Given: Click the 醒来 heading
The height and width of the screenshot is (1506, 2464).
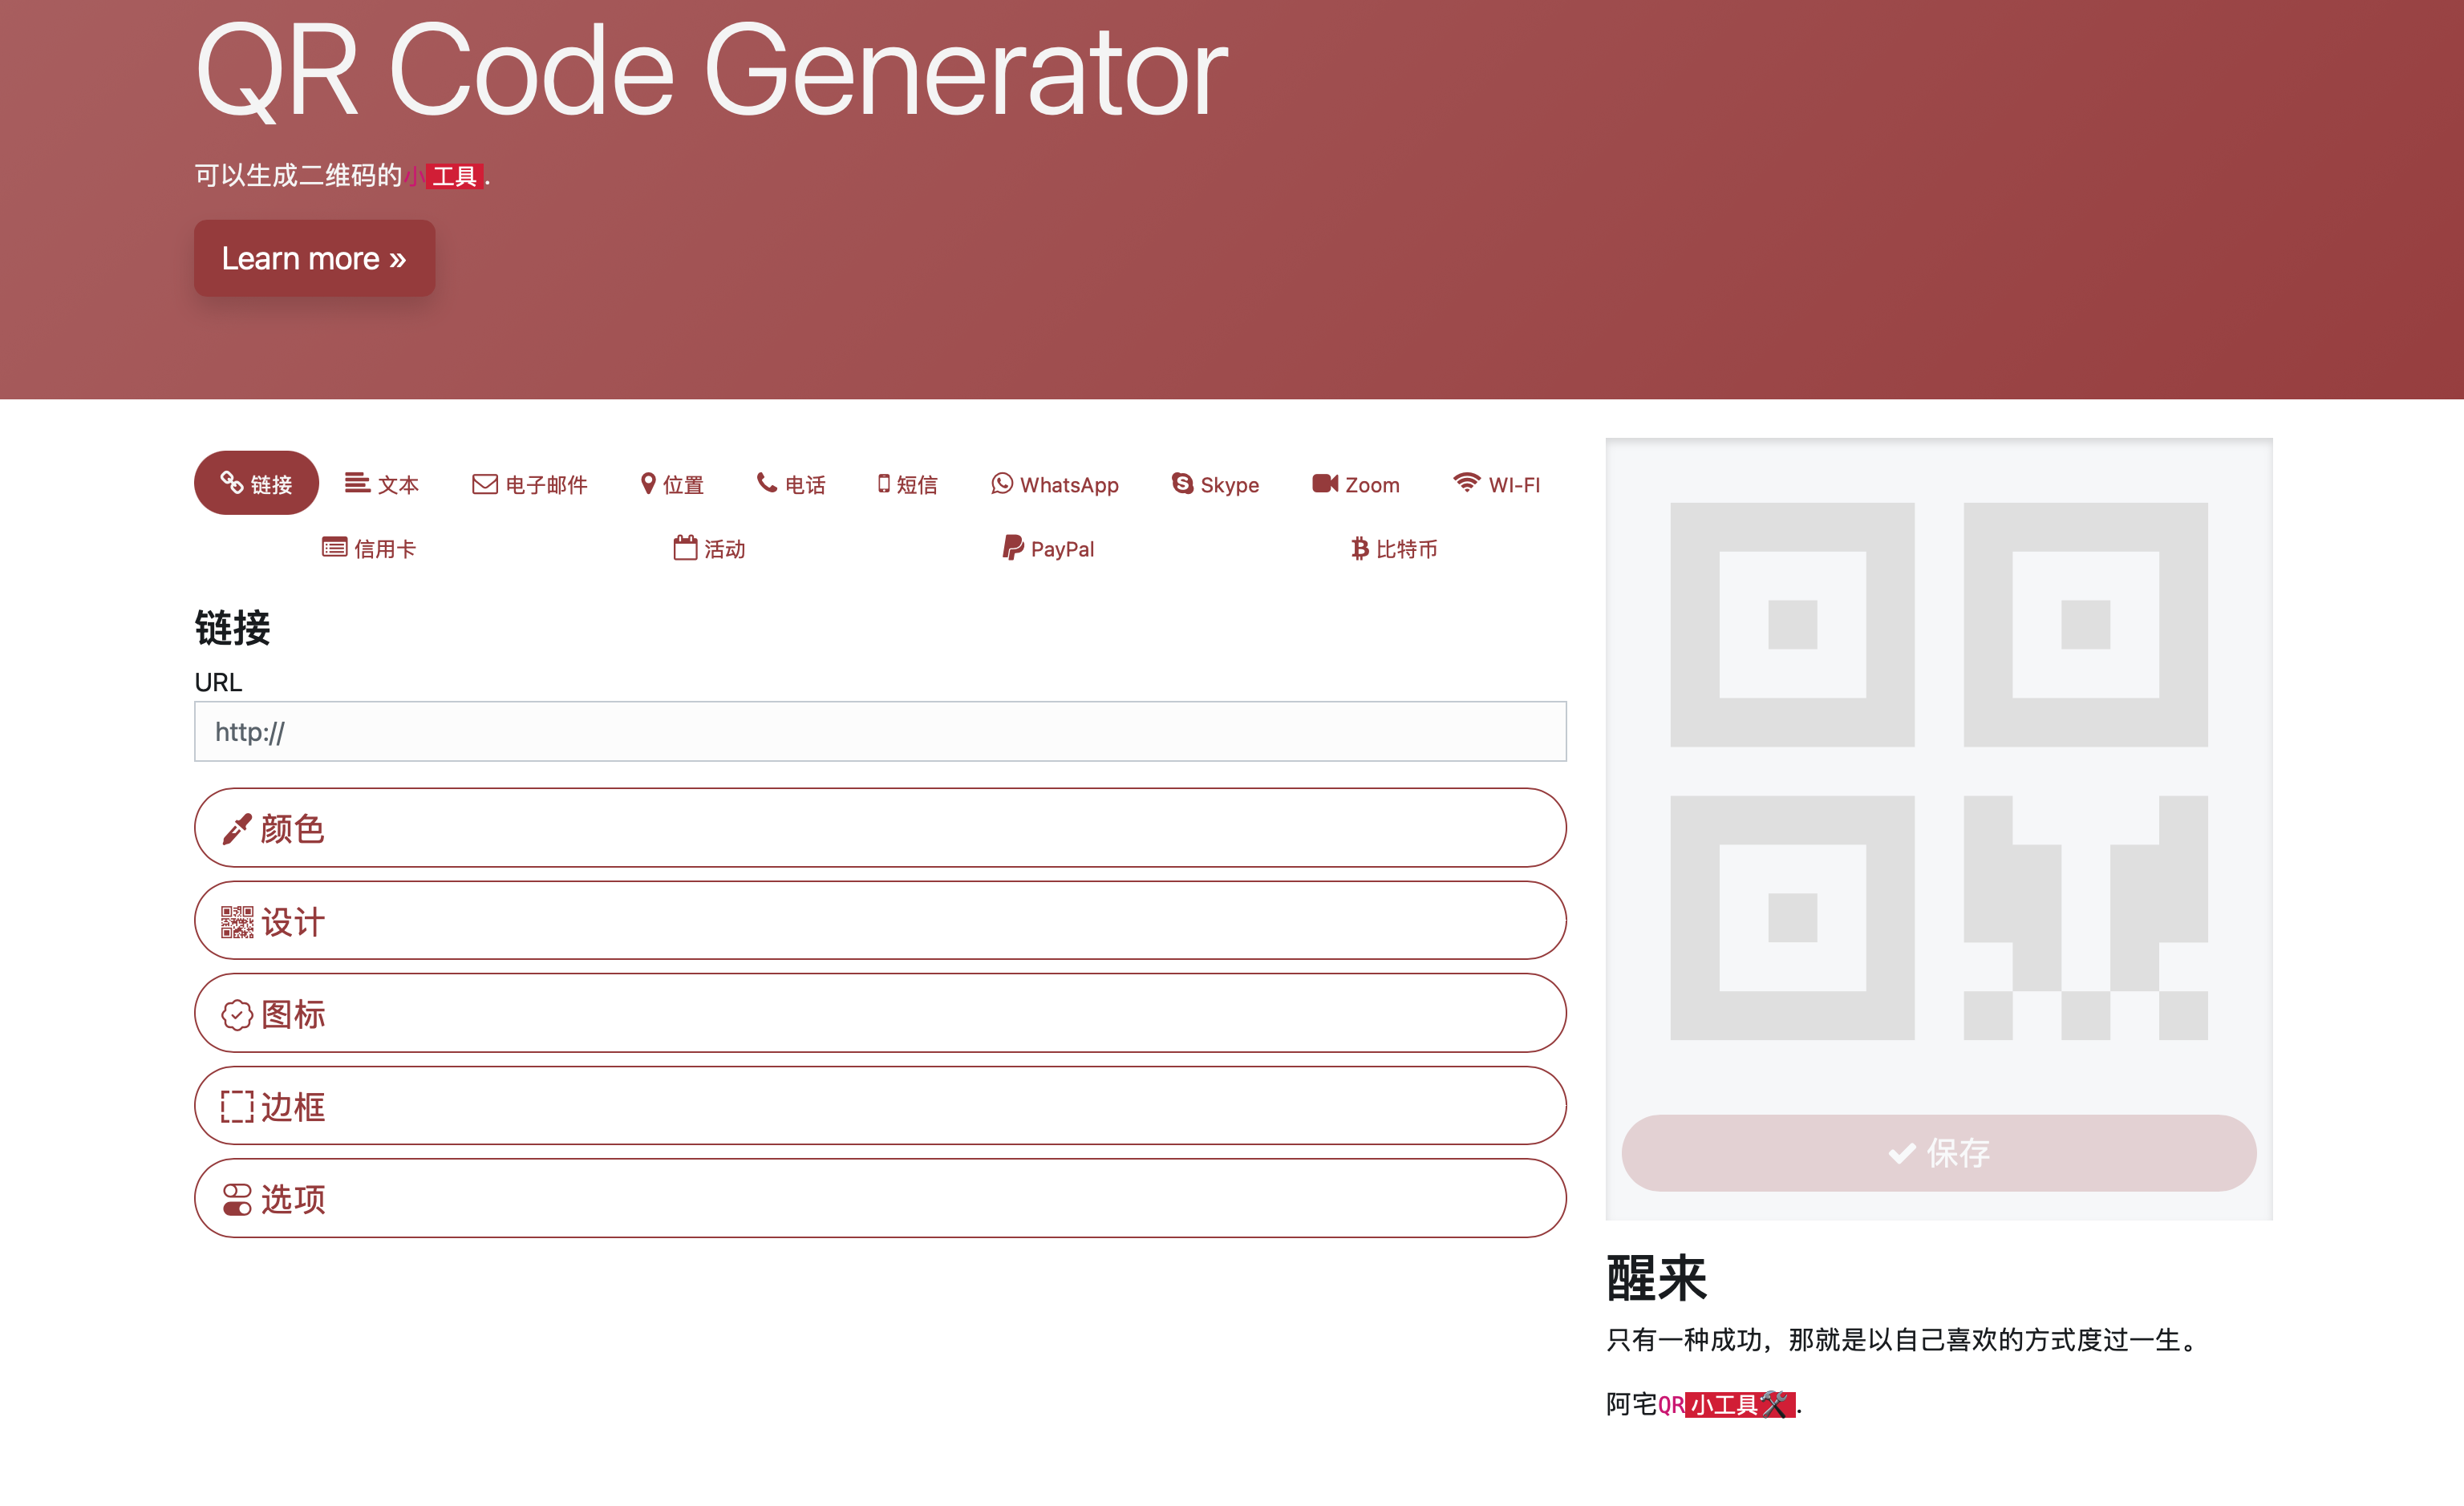Looking at the screenshot, I should pyautogui.click(x=1656, y=1279).
